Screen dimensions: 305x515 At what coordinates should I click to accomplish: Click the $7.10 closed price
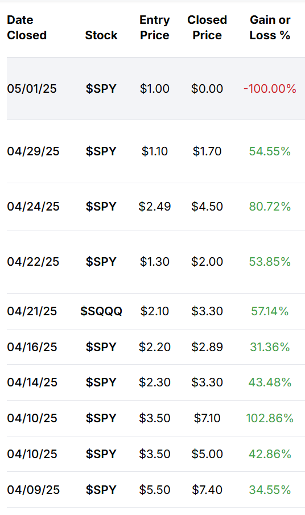[x=207, y=418]
